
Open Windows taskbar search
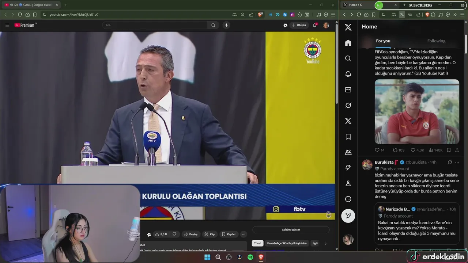[218, 257]
